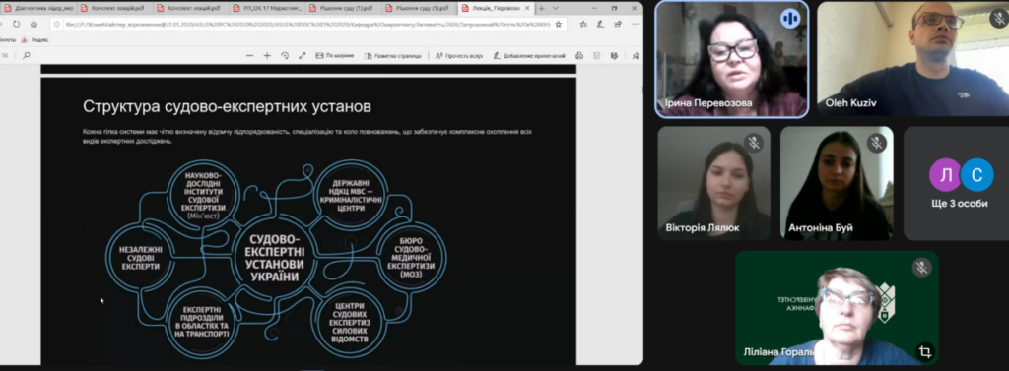Click crop icon on Ліліана's video tile
1009x371 pixels.
pyautogui.click(x=924, y=351)
